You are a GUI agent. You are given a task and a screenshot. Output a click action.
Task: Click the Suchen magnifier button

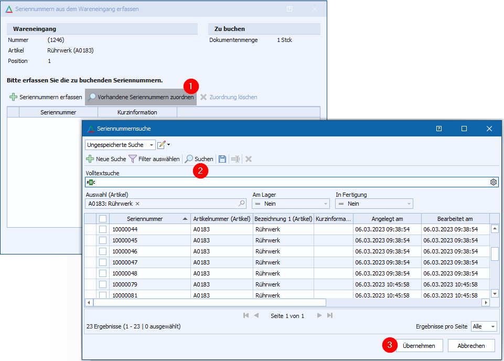coord(199,159)
